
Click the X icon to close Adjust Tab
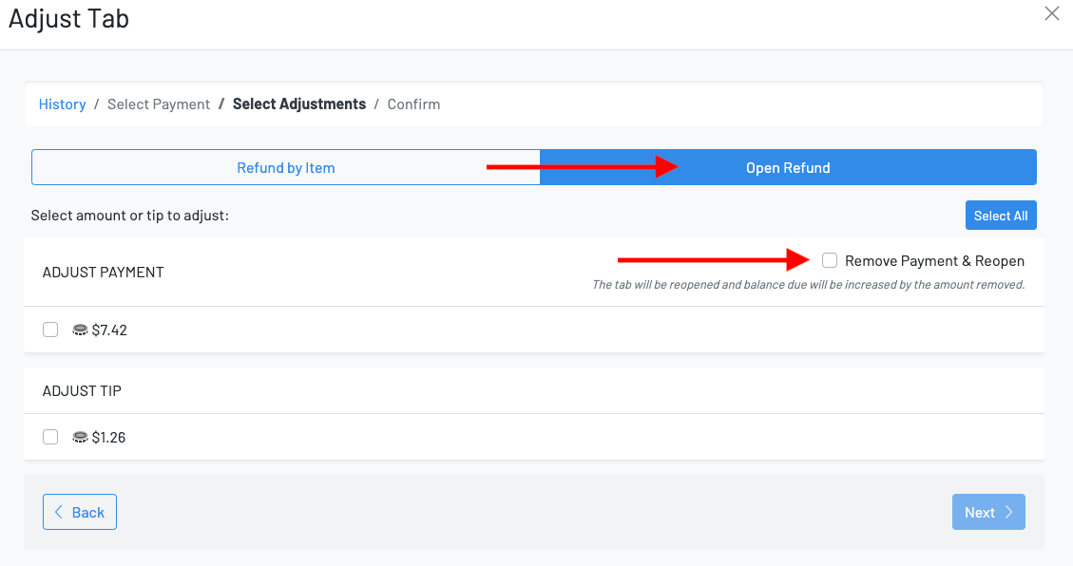(x=1051, y=13)
